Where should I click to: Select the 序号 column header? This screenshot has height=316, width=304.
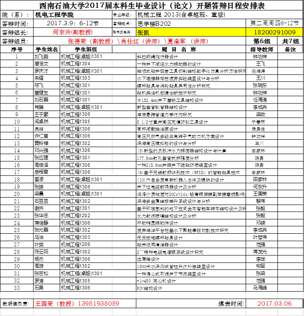[17, 49]
